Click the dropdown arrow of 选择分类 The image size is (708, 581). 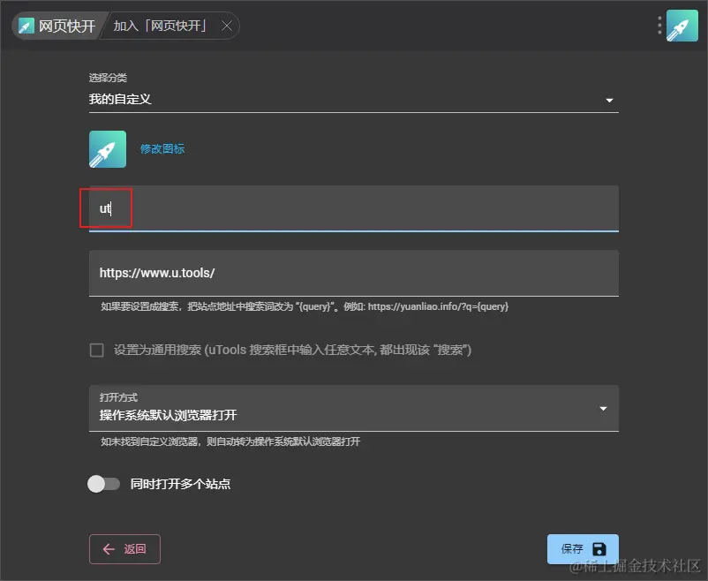tap(609, 100)
